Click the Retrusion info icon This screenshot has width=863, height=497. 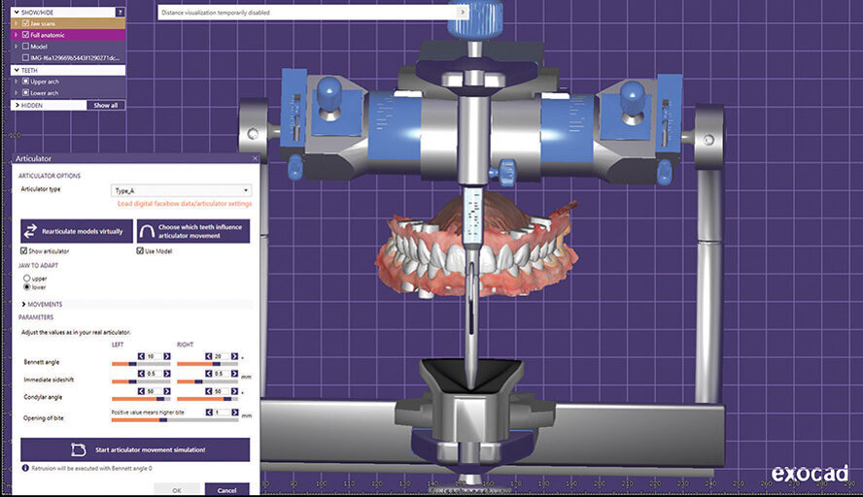coord(24,468)
